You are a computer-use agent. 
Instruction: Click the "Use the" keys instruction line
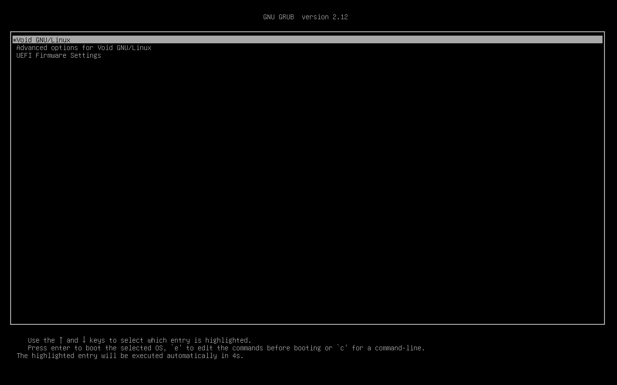[41, 340]
